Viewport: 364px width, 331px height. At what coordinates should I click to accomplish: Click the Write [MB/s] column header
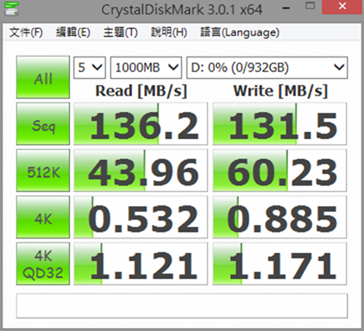281,91
